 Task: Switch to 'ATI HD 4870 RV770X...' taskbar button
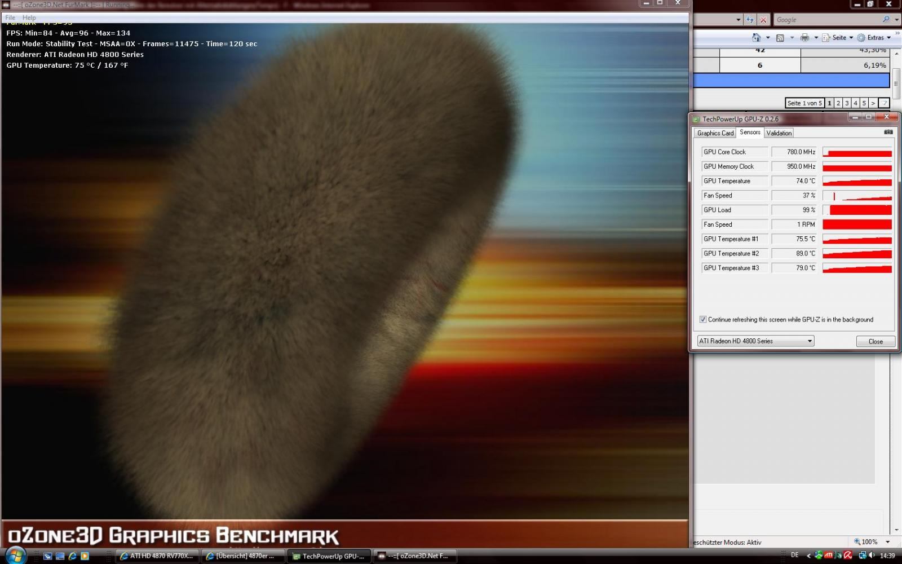coord(158,556)
